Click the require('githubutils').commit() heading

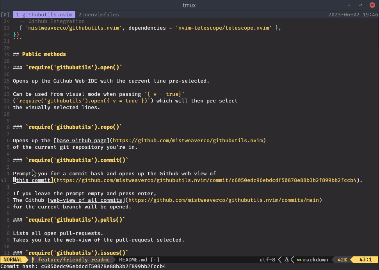(x=71, y=160)
